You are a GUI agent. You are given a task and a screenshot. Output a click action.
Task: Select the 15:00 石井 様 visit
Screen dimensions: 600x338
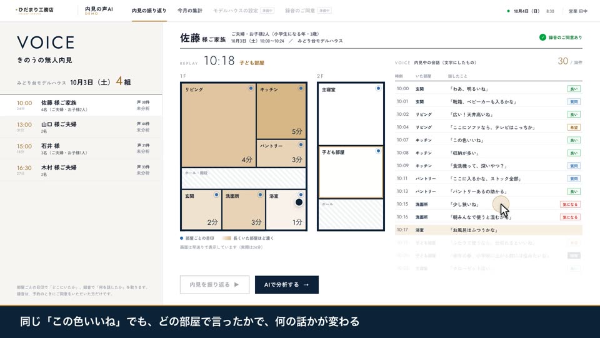[x=81, y=149]
